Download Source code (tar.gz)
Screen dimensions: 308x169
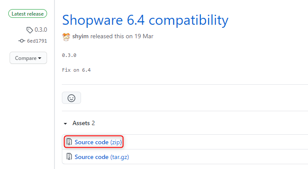pyautogui.click(x=102, y=157)
